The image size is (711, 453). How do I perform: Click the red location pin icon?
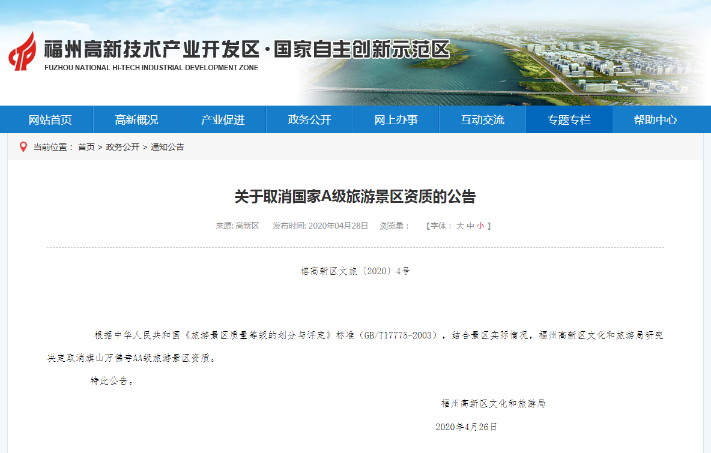pyautogui.click(x=23, y=147)
